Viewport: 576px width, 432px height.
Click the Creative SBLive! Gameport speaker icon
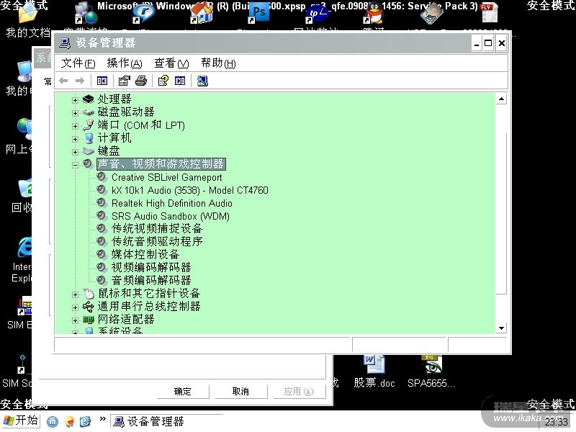pyautogui.click(x=102, y=177)
